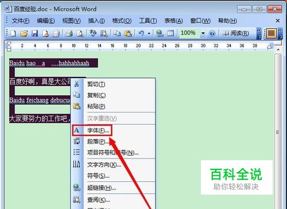
Task: Click the selected line Baidu feichang debucuo
Action: pyautogui.click(x=40, y=100)
